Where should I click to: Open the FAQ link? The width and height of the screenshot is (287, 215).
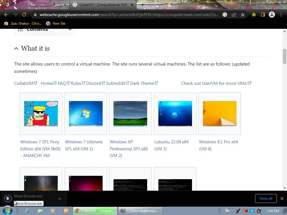pyautogui.click(x=64, y=83)
